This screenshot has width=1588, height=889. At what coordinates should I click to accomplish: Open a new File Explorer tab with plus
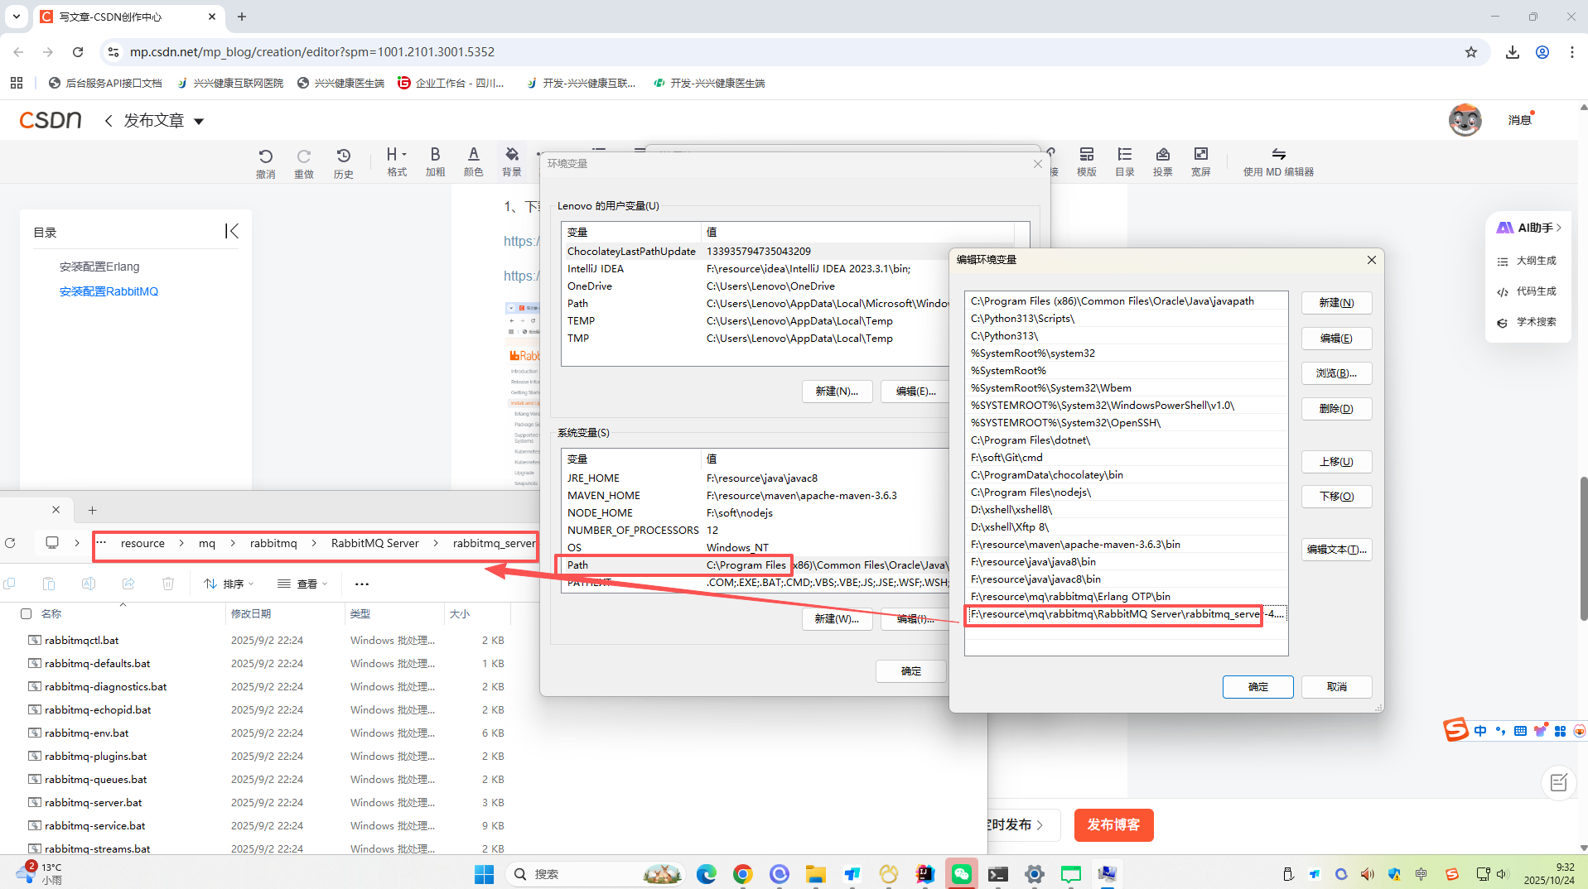[93, 510]
